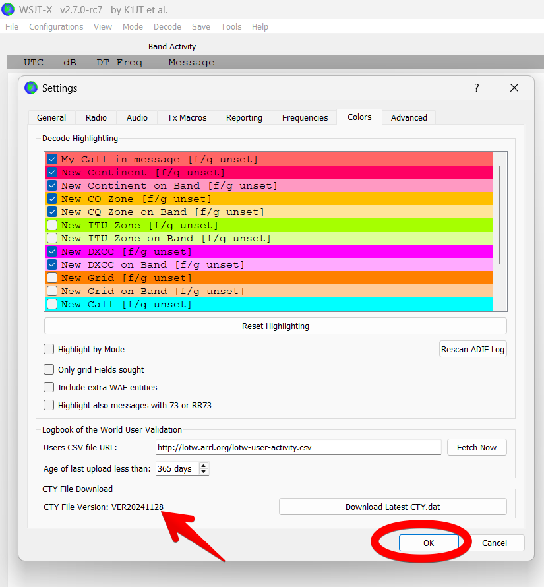Click the highlighting list vertical scrollbar
Screen dimensions: 544x587
[x=499, y=215]
